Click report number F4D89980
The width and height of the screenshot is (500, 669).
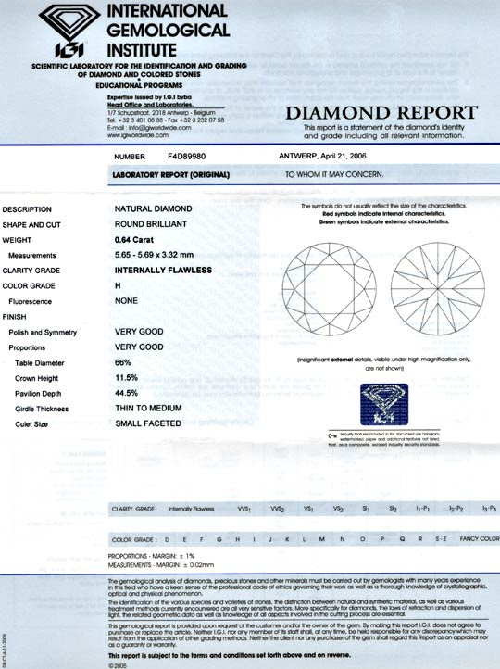pyautogui.click(x=187, y=157)
